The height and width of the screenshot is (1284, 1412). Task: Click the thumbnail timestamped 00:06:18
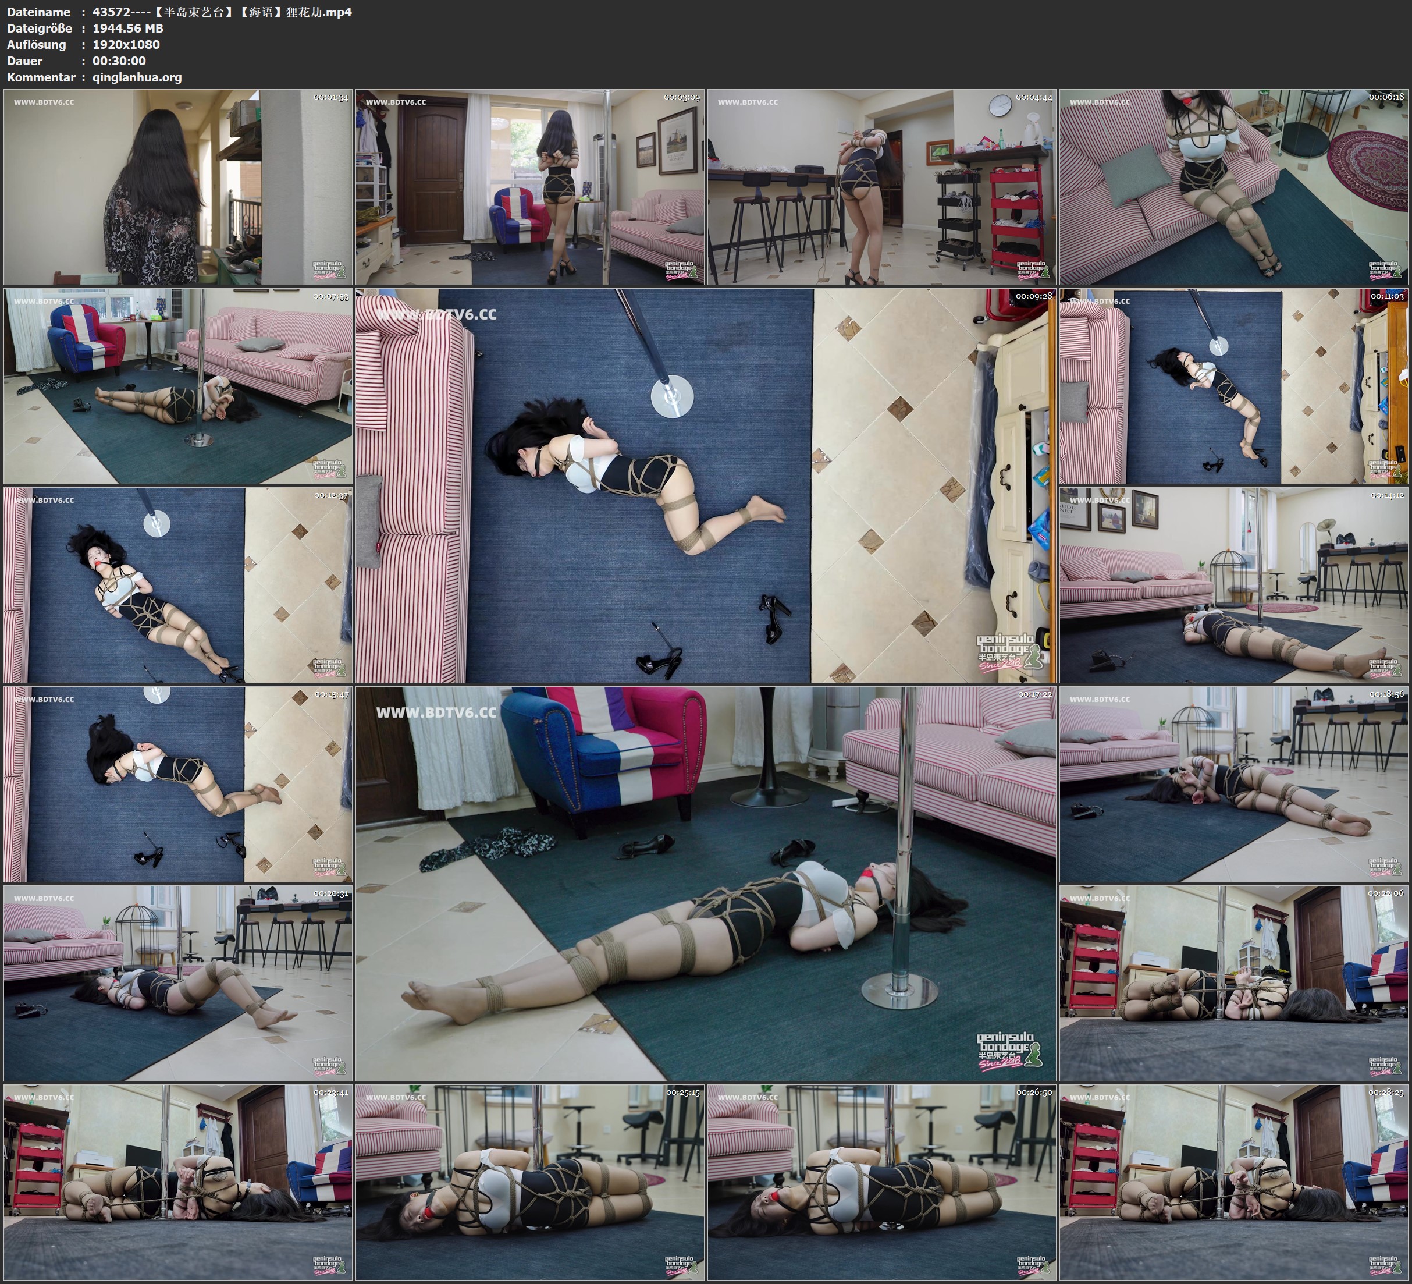(x=1234, y=186)
